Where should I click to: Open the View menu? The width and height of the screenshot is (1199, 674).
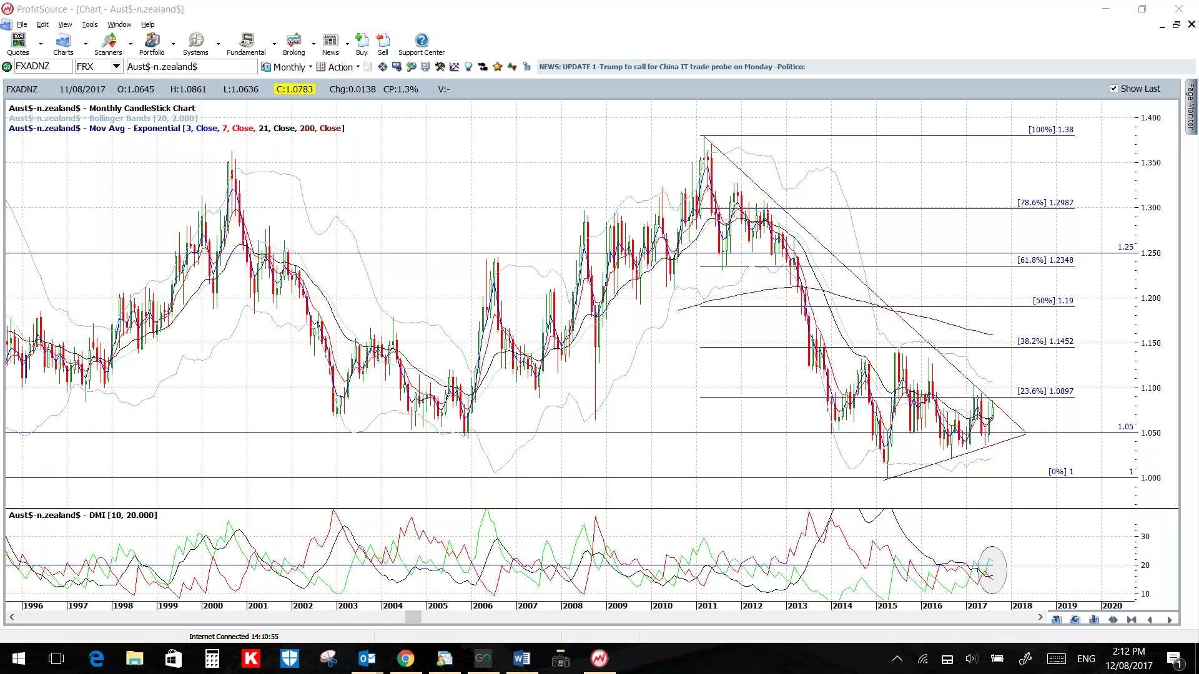coord(65,24)
